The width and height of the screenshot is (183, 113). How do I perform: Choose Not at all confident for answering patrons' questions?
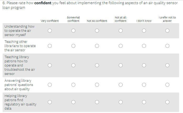[121, 85]
